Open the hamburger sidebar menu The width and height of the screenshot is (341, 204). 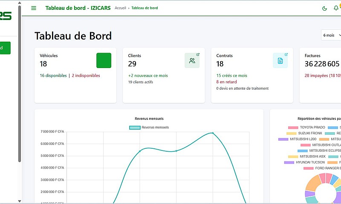[x=34, y=8]
